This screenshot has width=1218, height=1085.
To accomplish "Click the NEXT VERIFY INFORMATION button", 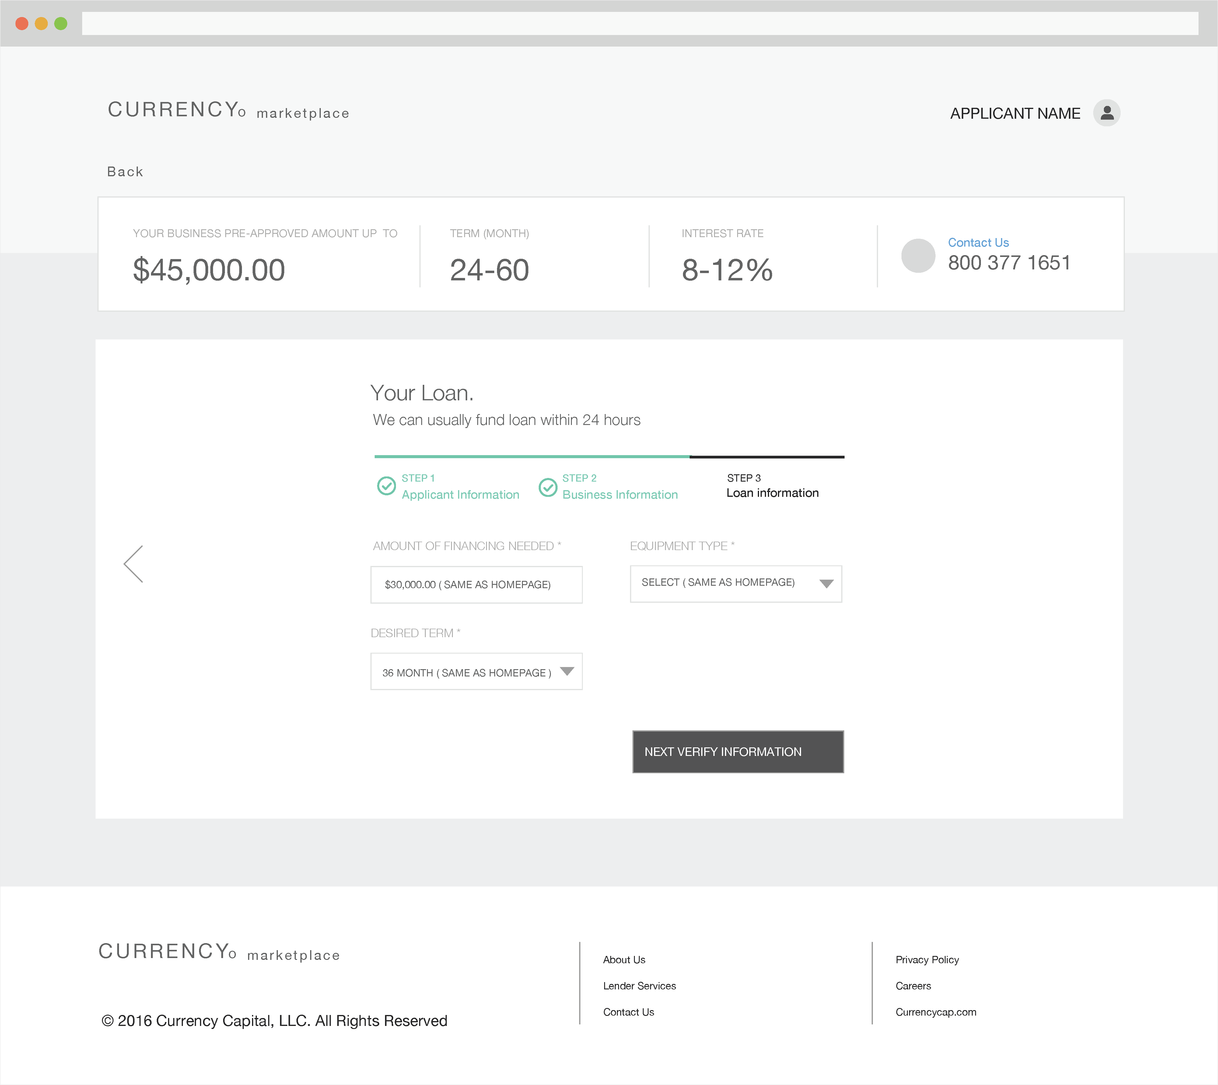I will tap(738, 752).
